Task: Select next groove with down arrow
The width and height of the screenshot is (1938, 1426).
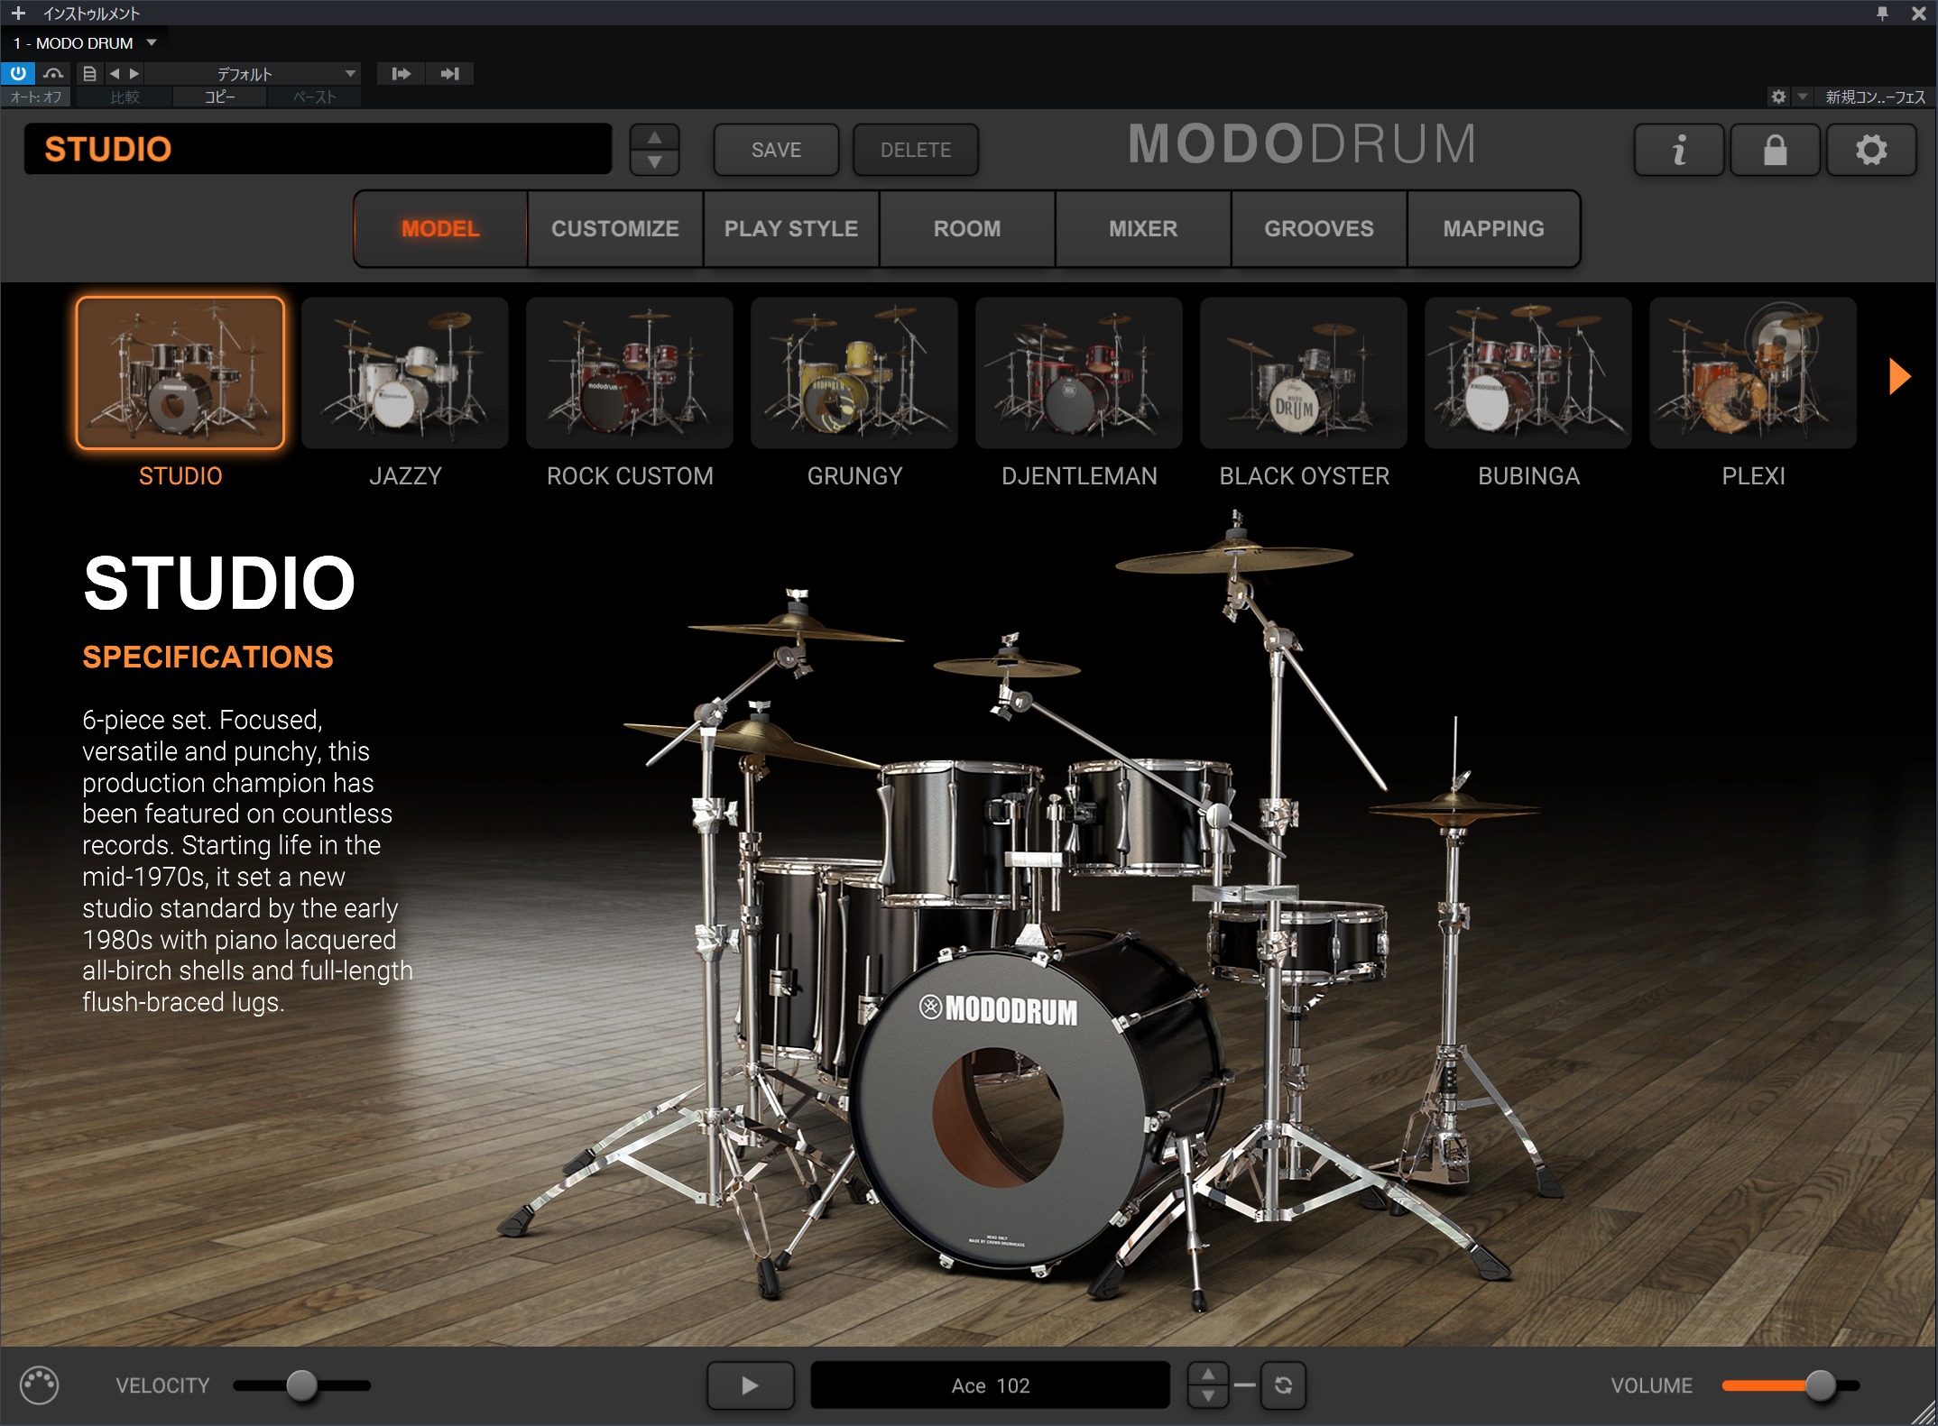Action: click(1207, 1396)
